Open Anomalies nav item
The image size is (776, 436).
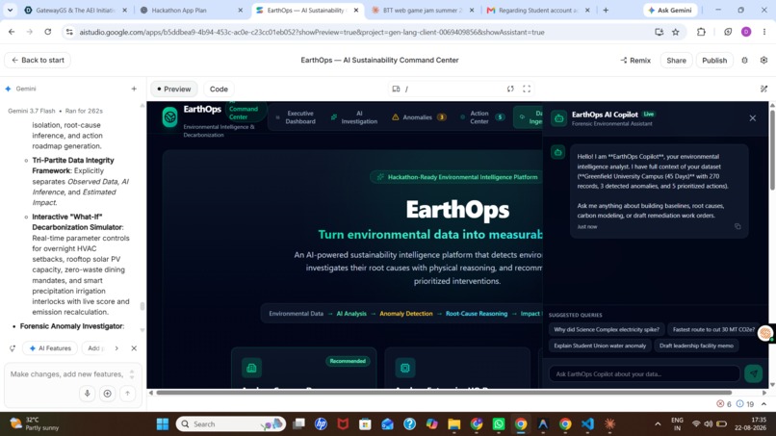click(x=419, y=117)
